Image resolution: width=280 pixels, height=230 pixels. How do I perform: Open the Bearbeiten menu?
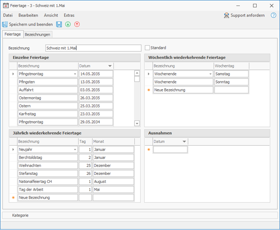(28, 15)
